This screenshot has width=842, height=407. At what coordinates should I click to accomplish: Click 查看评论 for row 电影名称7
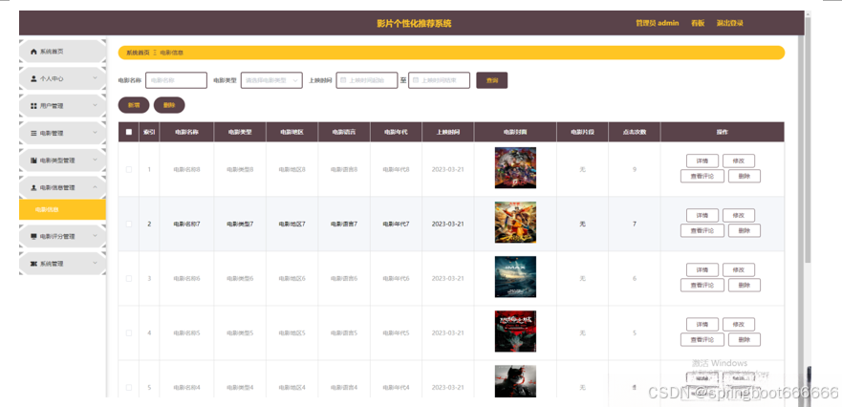coord(702,230)
